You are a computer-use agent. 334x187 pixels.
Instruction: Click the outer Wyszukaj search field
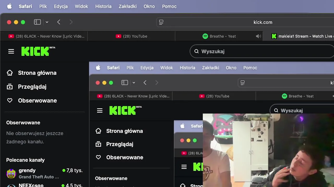tap(262, 51)
